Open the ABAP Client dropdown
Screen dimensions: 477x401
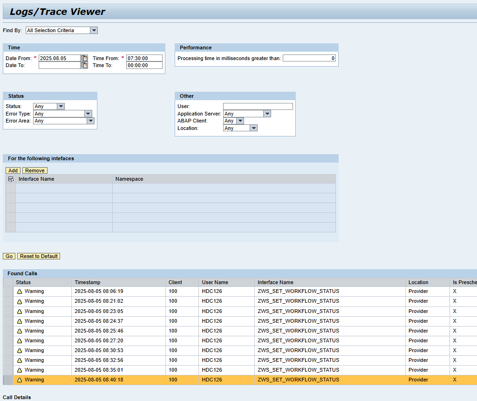pyautogui.click(x=240, y=121)
